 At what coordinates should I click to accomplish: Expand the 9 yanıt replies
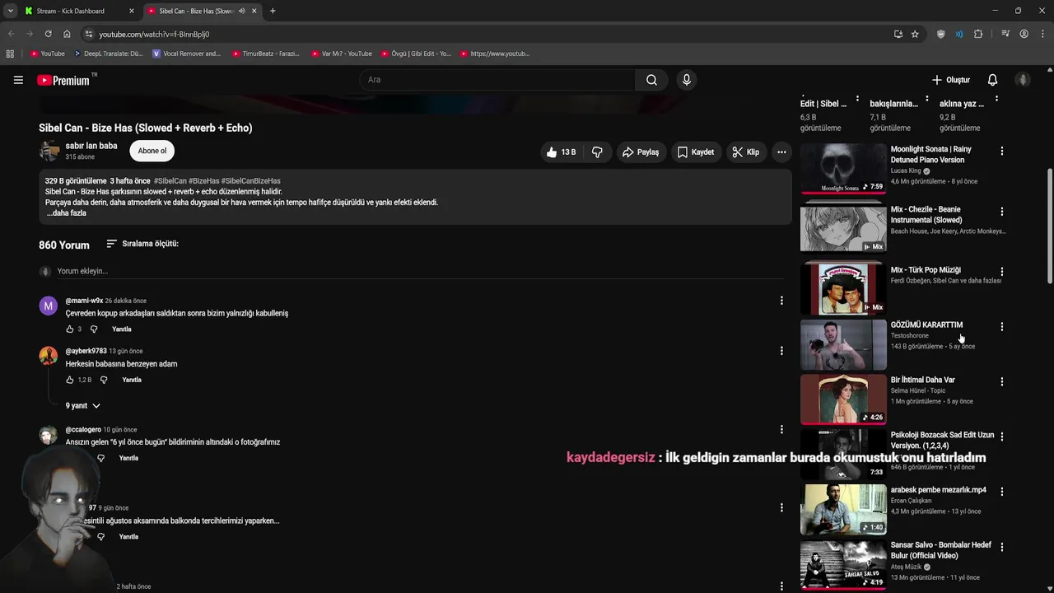(x=83, y=406)
